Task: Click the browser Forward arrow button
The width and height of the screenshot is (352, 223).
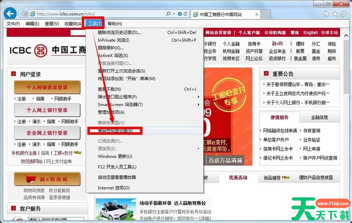Action: click(23, 14)
